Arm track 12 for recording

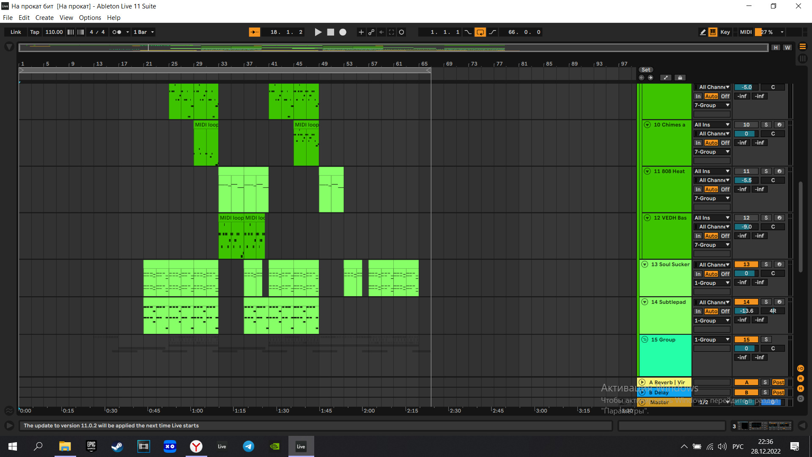pos(779,218)
